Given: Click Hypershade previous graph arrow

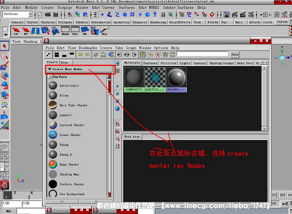Looking at the screenshot, I should 80,54.
